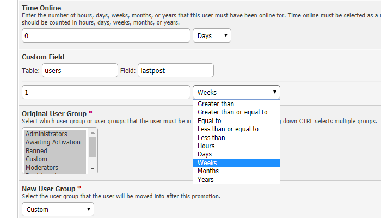
Task: Click the Table input containing users
Action: pos(79,70)
